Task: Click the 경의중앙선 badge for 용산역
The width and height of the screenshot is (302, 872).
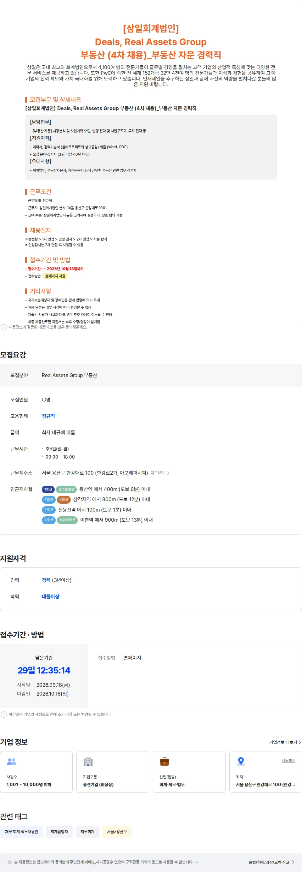Action: click(x=66, y=489)
